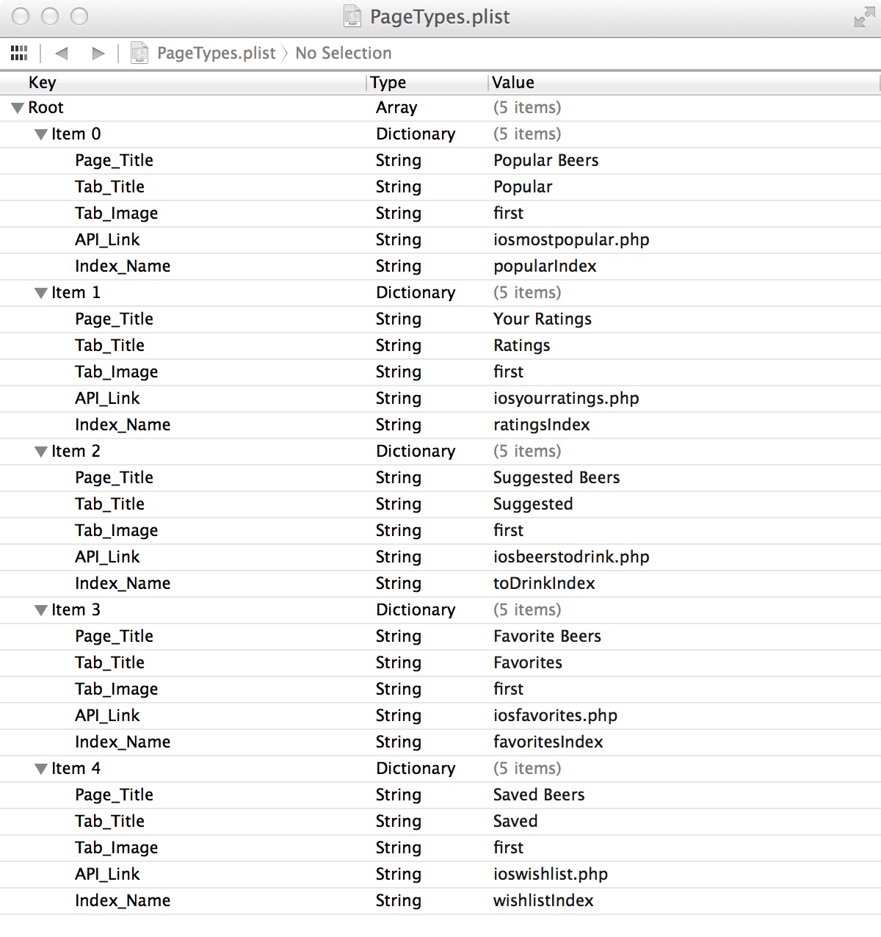Viewport: 881px width, 937px height.
Task: Collapse the Item 4 disclosure triangle
Action: pyautogui.click(x=41, y=769)
